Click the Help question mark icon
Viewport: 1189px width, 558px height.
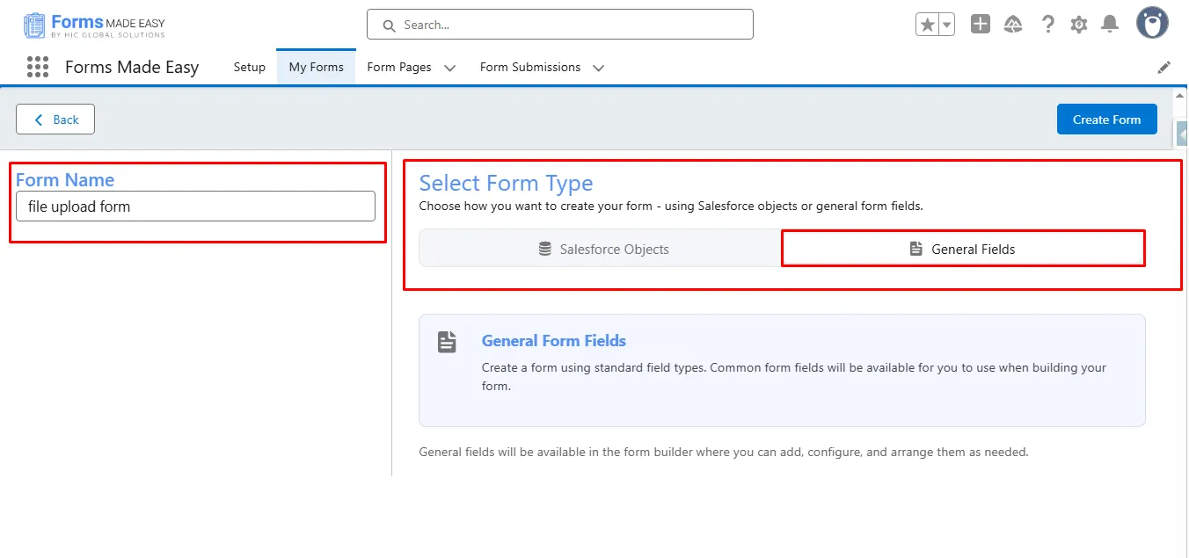point(1047,25)
